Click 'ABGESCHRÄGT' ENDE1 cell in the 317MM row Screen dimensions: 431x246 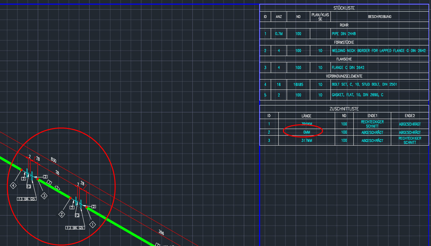click(x=372, y=141)
